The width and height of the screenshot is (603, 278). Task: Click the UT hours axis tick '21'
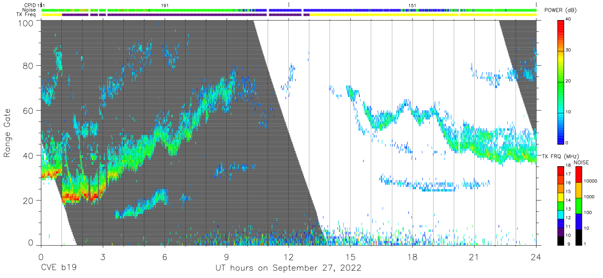474,257
